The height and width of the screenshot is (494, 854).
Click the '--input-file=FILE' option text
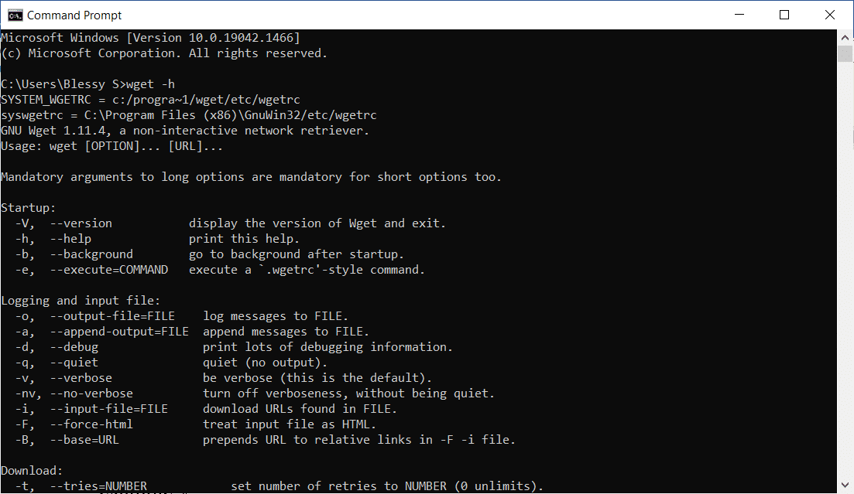tap(109, 409)
